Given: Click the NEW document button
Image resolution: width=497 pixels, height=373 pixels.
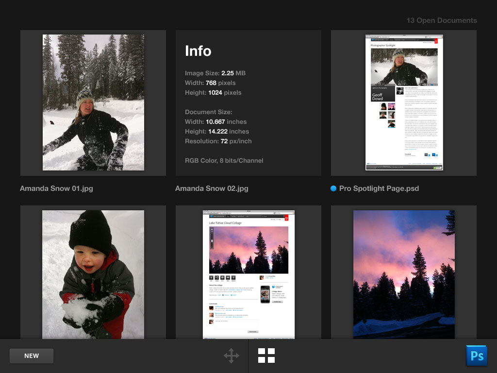Looking at the screenshot, I should pyautogui.click(x=32, y=356).
